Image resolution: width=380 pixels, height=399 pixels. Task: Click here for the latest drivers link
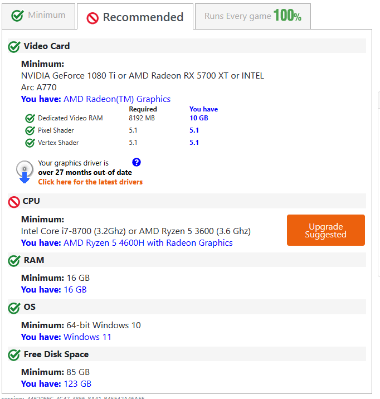[90, 182]
